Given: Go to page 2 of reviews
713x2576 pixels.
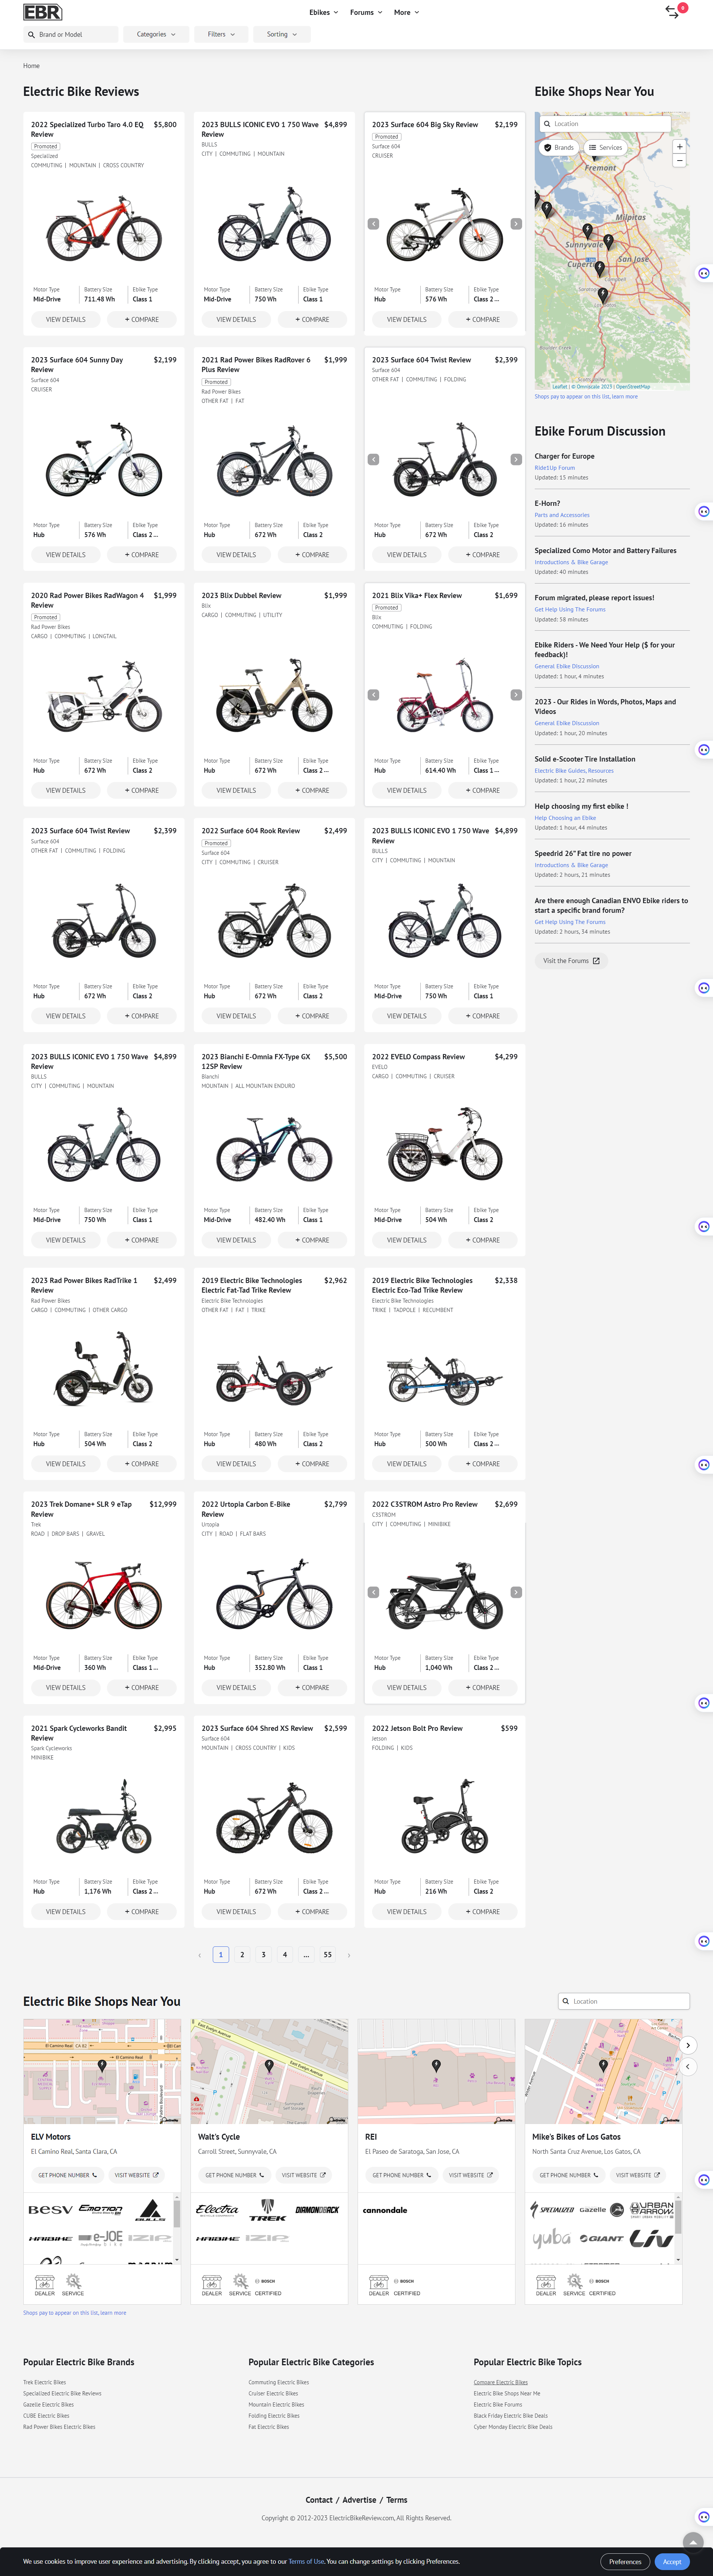Looking at the screenshot, I should click(x=242, y=1954).
